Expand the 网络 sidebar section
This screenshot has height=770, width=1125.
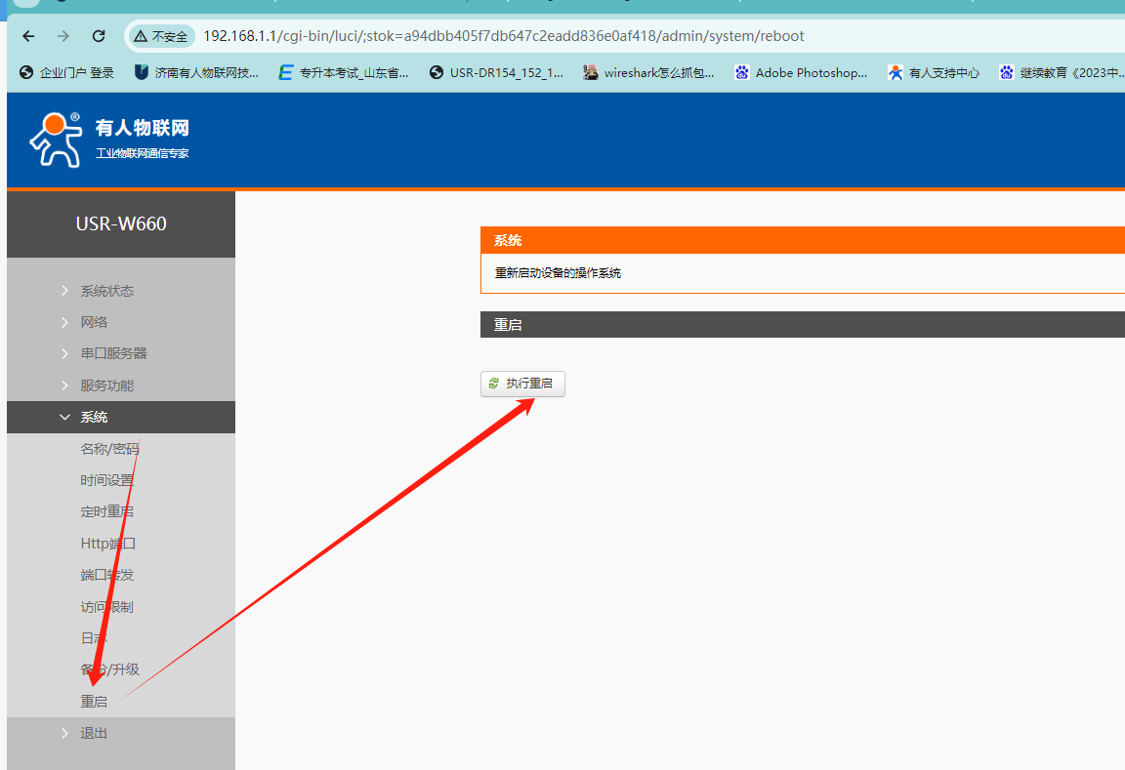pyautogui.click(x=94, y=322)
